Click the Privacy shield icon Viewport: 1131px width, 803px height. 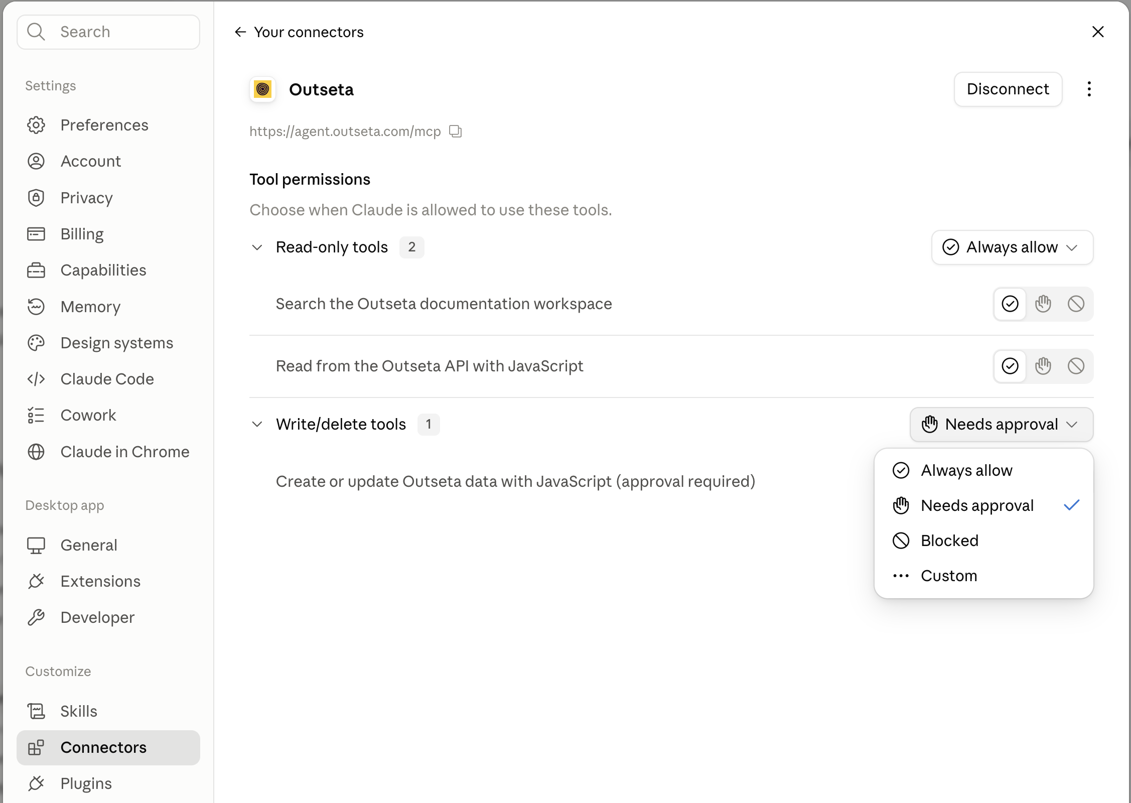pos(36,198)
